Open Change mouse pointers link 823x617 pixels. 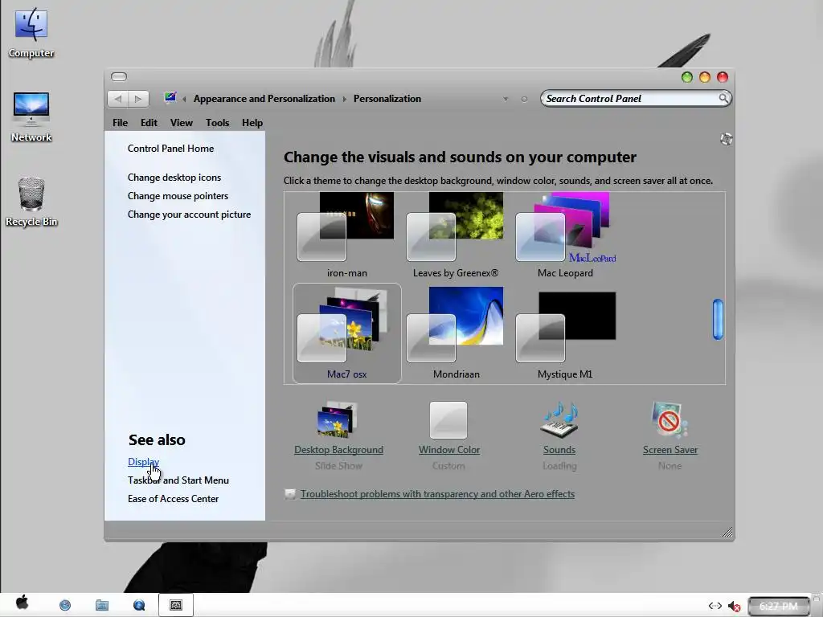point(178,196)
